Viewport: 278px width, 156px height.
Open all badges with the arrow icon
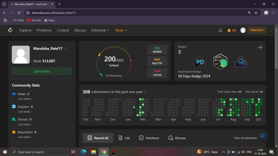point(260,47)
